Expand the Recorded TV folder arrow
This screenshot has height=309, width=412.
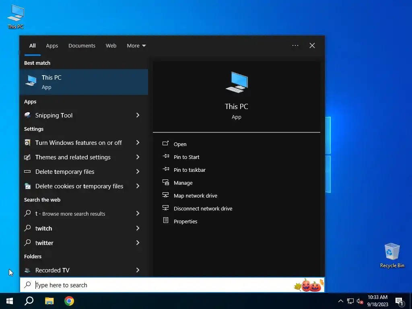[138, 270]
